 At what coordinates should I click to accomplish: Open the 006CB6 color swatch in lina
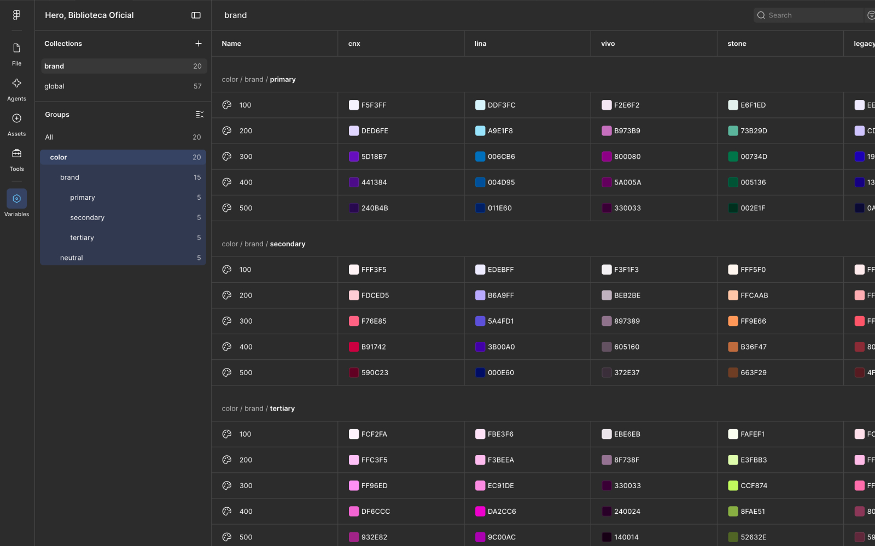tap(480, 157)
